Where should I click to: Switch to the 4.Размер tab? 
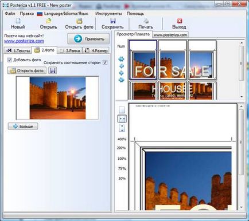[96, 50]
